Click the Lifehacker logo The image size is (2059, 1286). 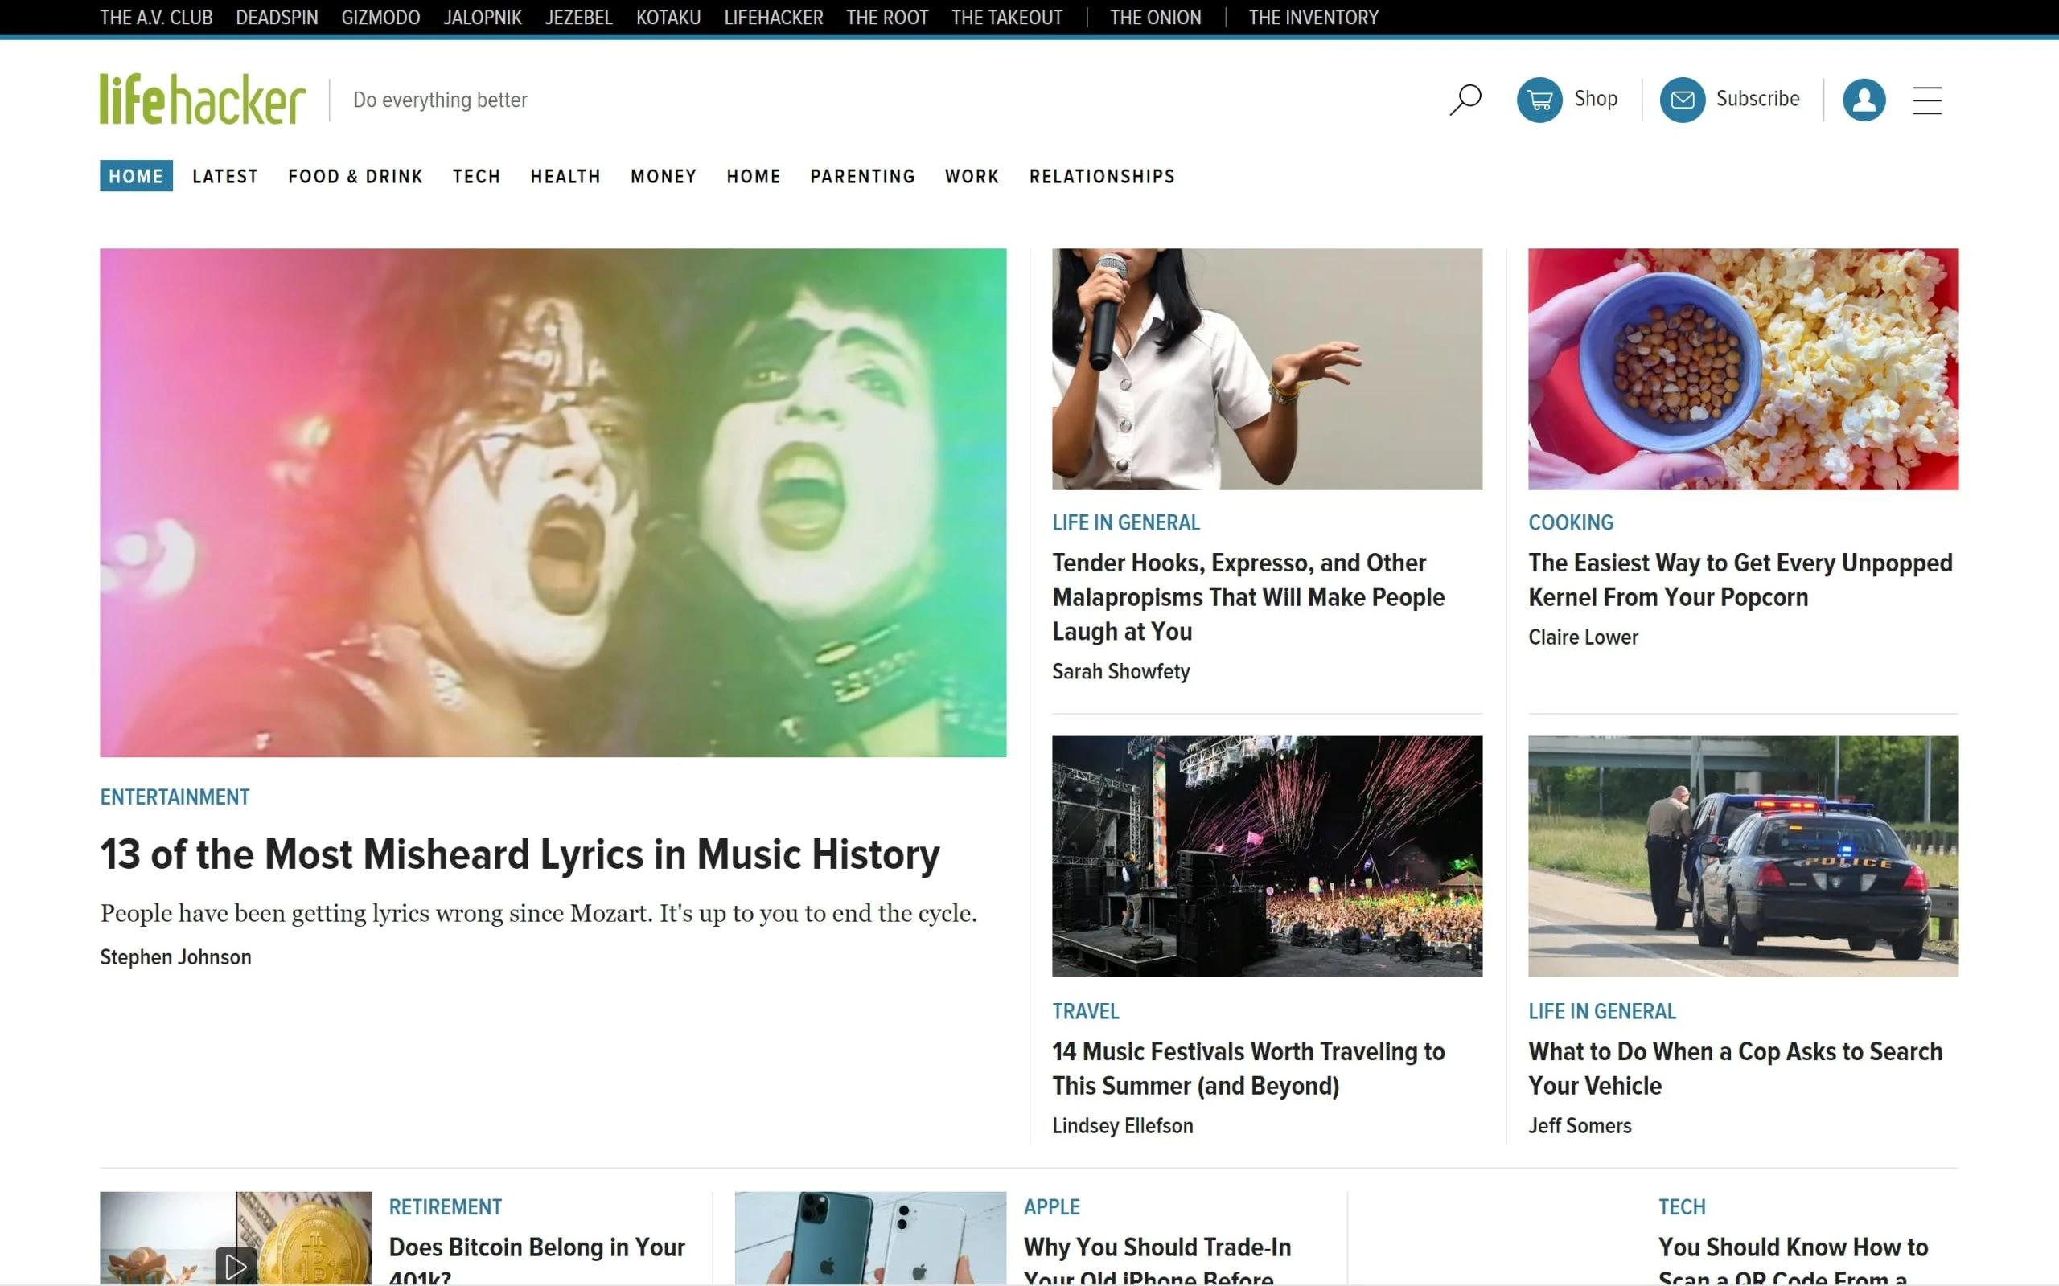coord(203,100)
